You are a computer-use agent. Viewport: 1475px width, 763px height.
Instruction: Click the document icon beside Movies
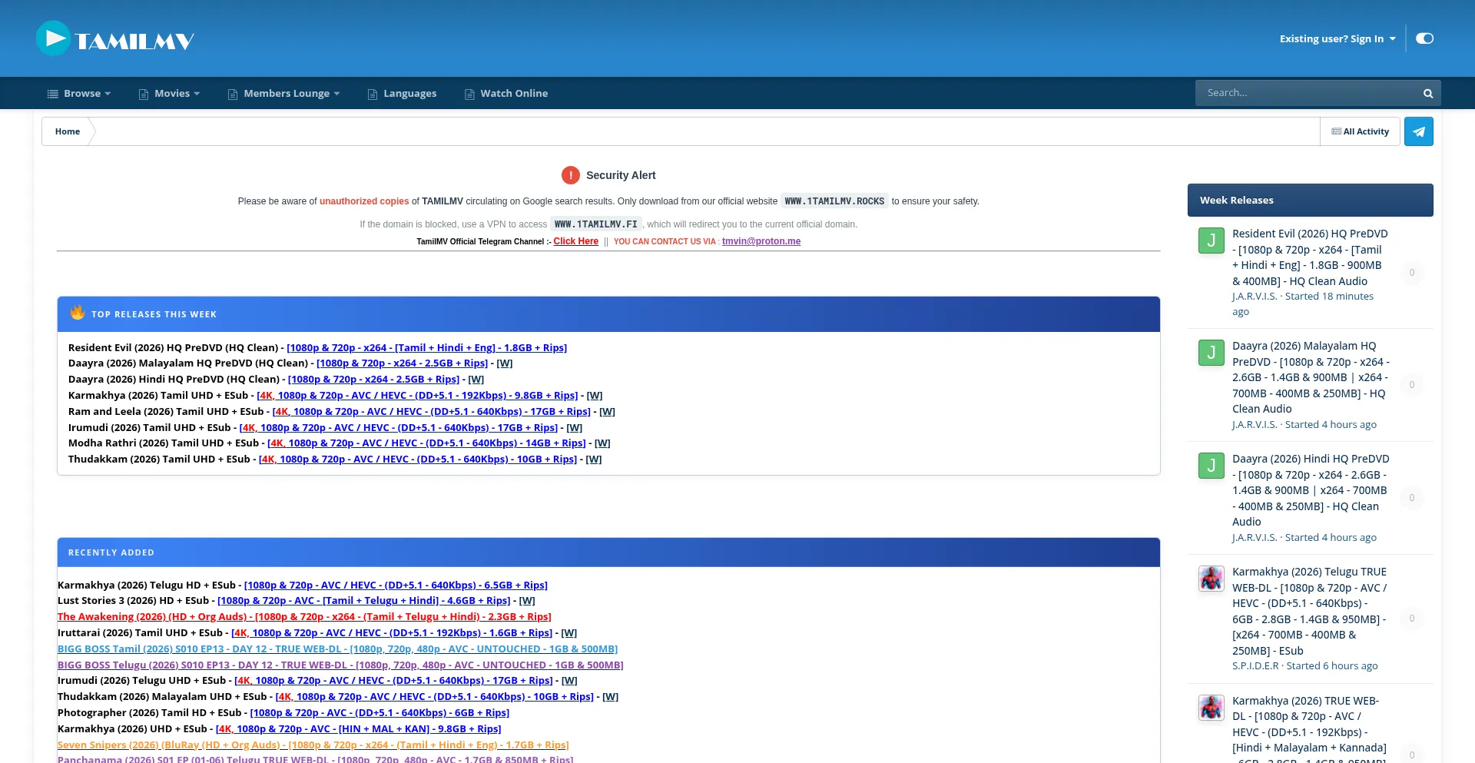click(144, 94)
